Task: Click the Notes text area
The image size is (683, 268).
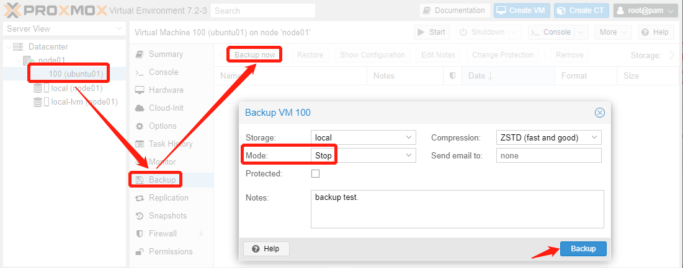Action: pos(457,209)
